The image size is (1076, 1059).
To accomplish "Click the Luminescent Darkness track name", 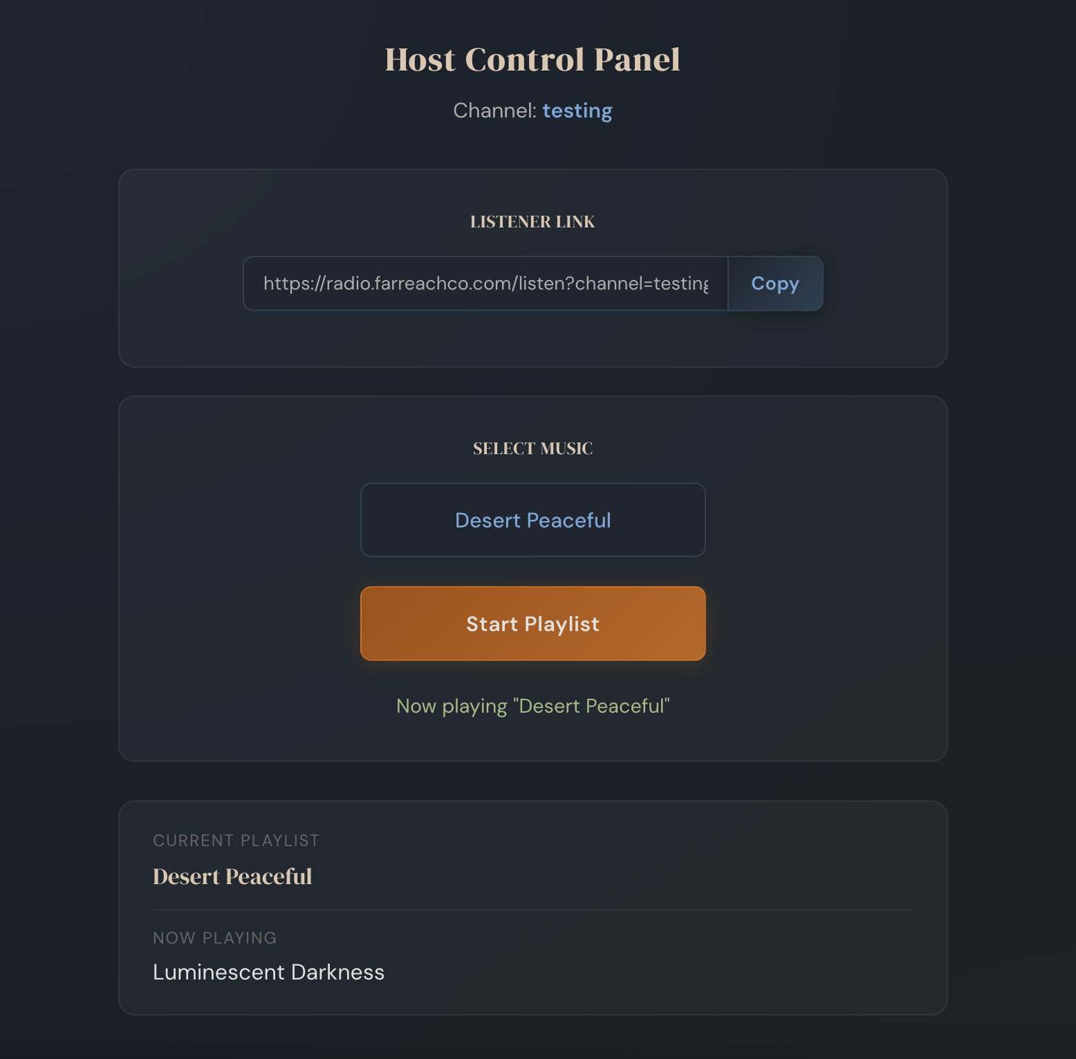I will pos(268,972).
